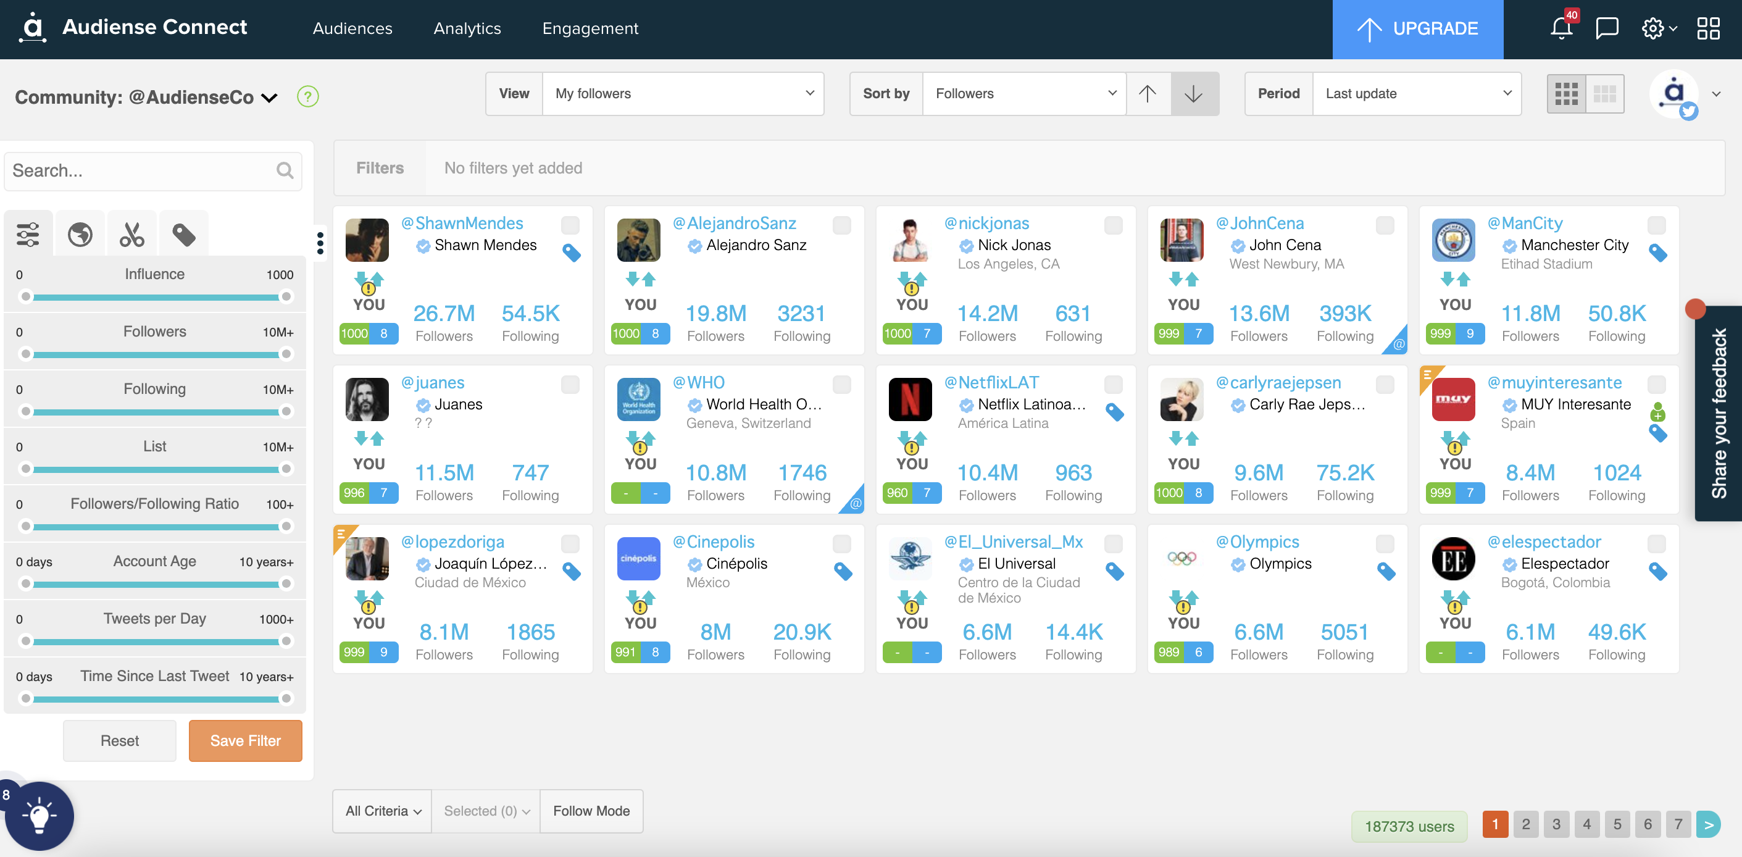
Task: Click the Influence slider left handle
Action: 26,296
